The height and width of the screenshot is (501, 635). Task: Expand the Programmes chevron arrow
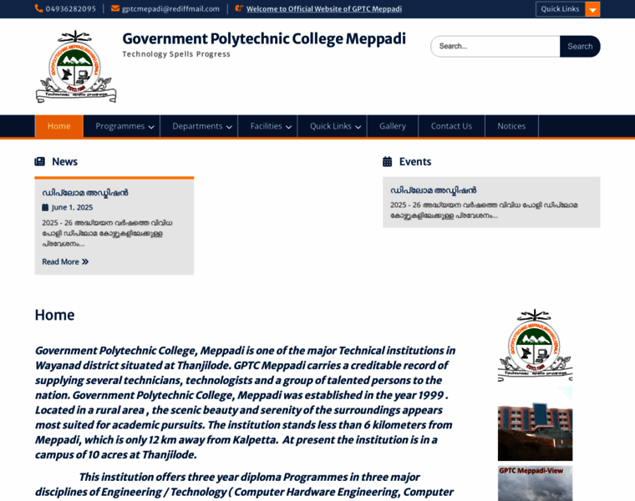pyautogui.click(x=151, y=127)
